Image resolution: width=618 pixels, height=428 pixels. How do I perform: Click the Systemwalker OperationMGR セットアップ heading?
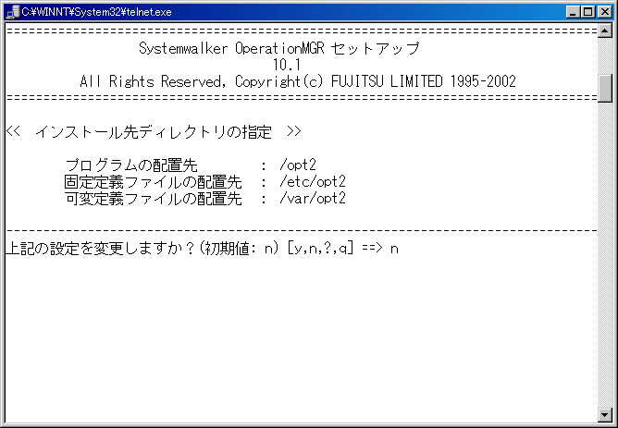click(x=279, y=48)
